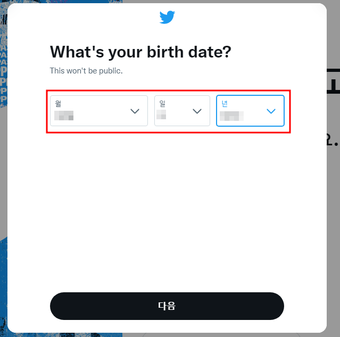Select the 일 label in day field

point(162,104)
